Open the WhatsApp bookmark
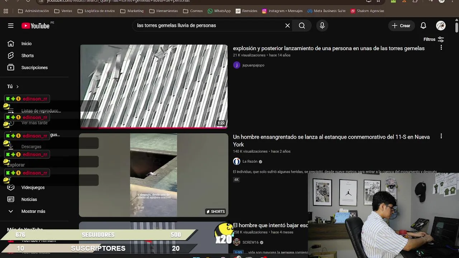 click(219, 11)
